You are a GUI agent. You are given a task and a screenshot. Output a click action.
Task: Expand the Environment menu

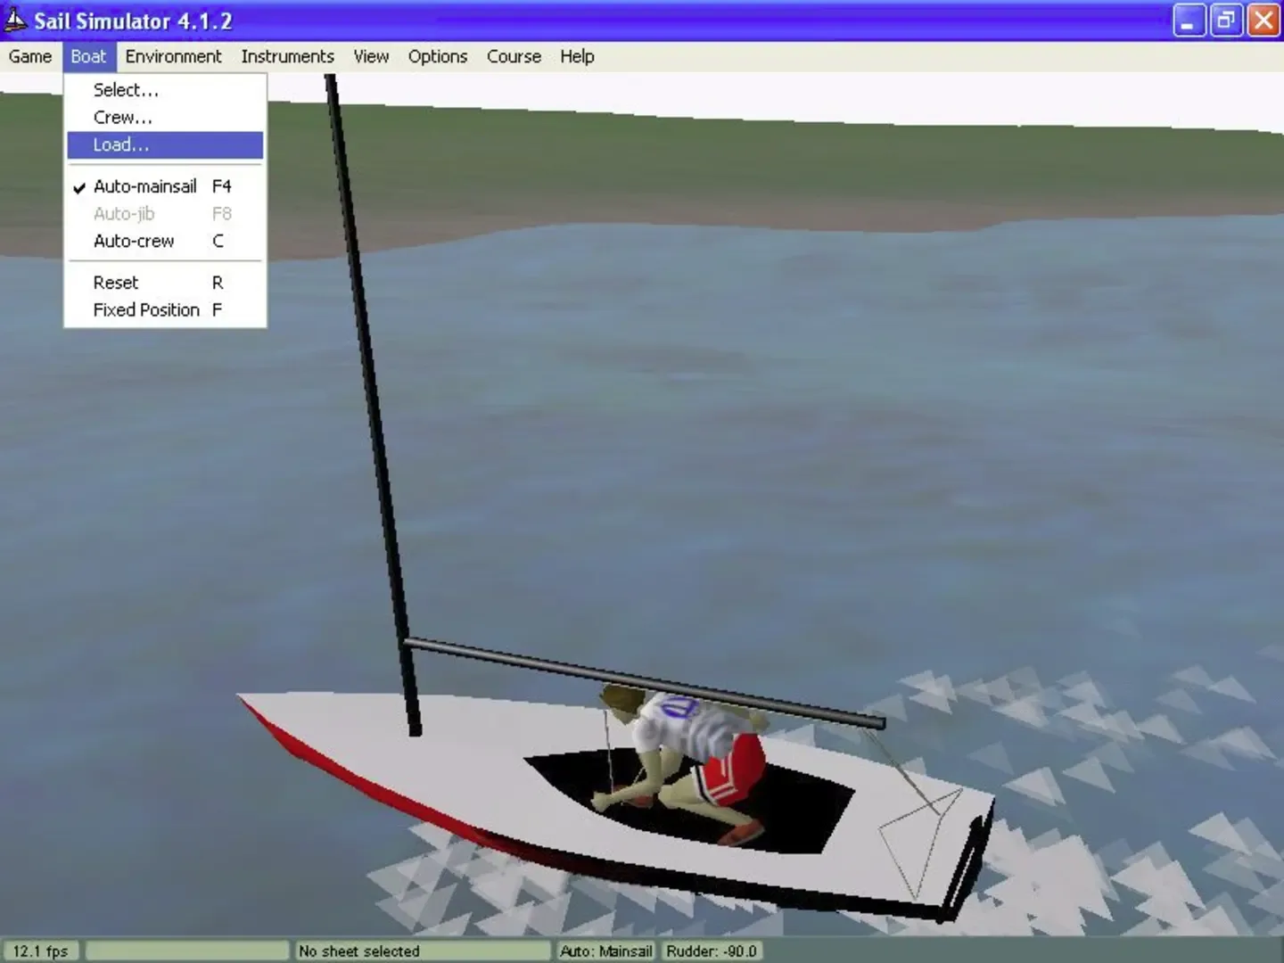173,56
